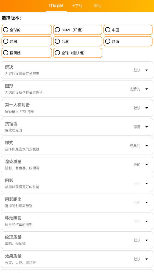Pick the 韩国 version option
Viewport: 154px width, 273px height.
coord(27,41)
